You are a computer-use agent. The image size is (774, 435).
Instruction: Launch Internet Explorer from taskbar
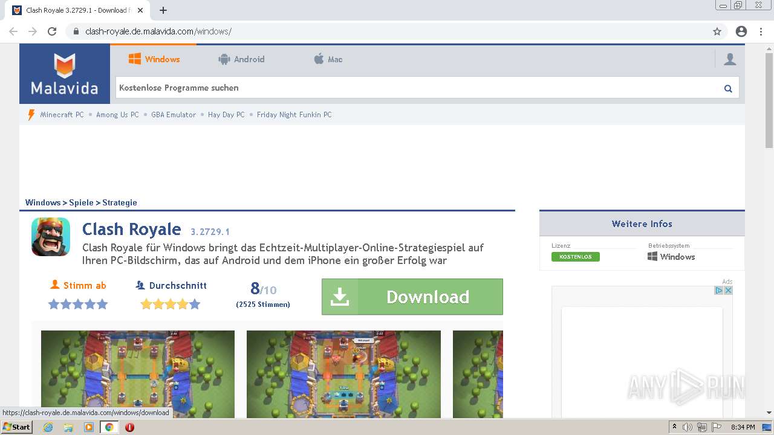coord(48,427)
